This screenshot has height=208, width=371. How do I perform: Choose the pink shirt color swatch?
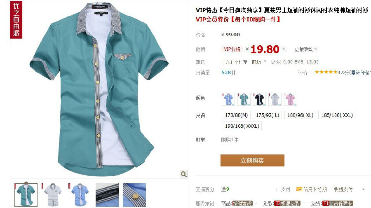pos(290,99)
